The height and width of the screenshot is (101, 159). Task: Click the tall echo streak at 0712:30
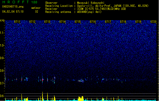pos(42,79)
